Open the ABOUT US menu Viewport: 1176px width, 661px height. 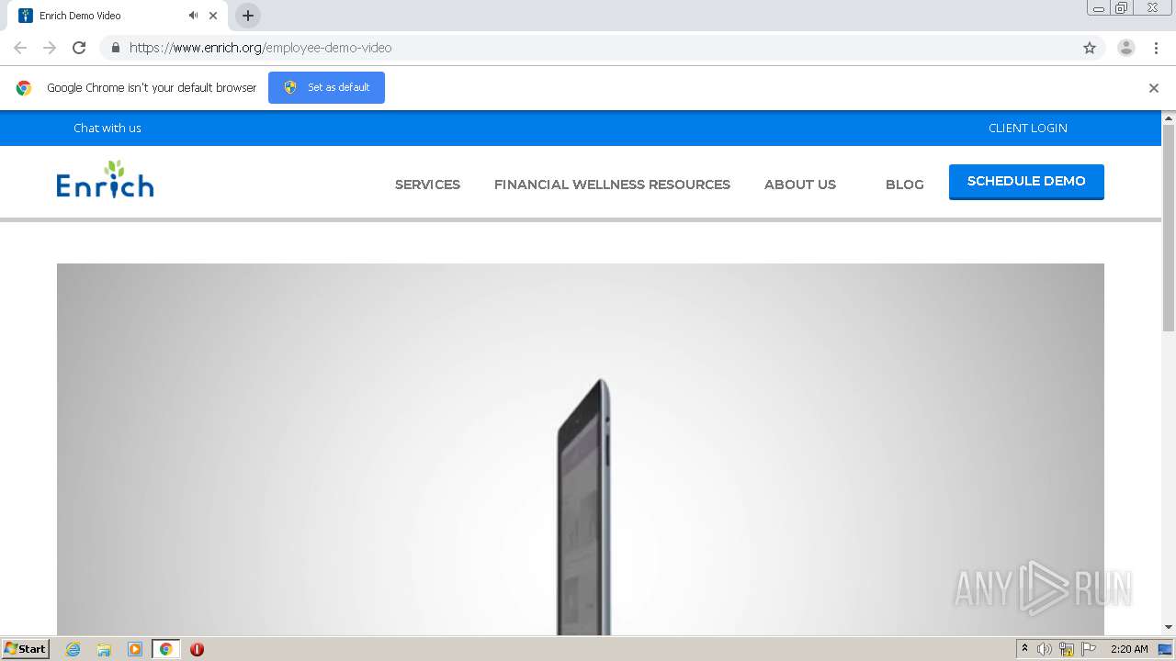[800, 185]
